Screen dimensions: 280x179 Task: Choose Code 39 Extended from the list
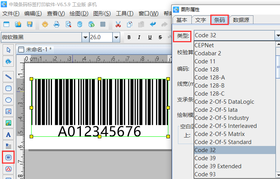[235, 166]
